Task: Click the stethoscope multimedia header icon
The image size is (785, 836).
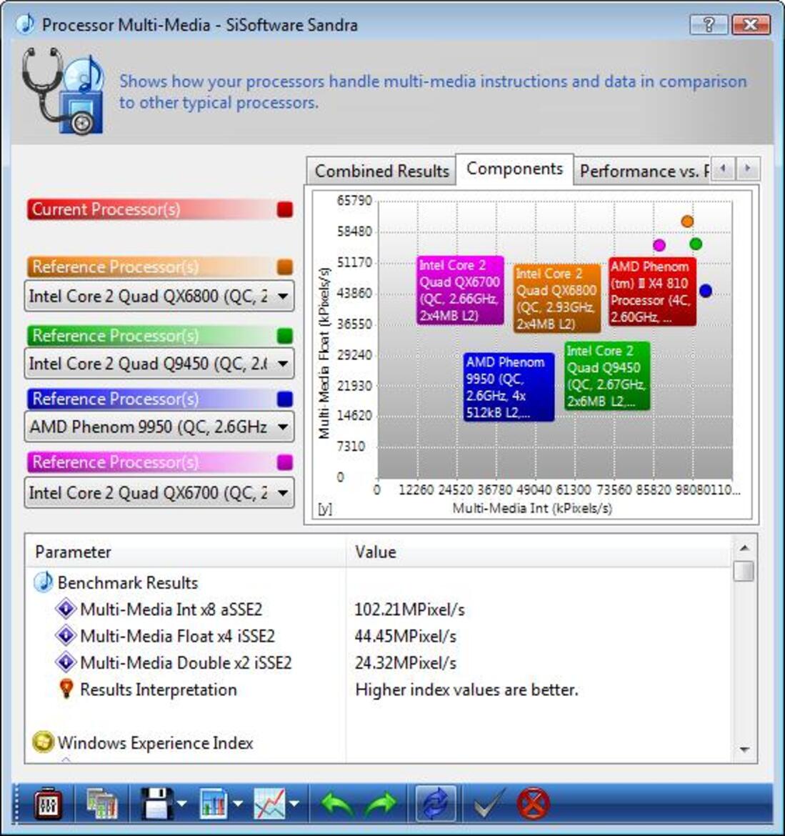Action: [x=63, y=91]
